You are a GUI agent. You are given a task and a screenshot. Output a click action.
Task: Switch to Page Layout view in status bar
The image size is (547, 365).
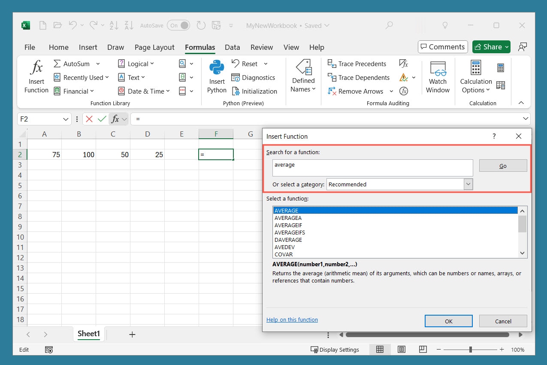coord(402,350)
